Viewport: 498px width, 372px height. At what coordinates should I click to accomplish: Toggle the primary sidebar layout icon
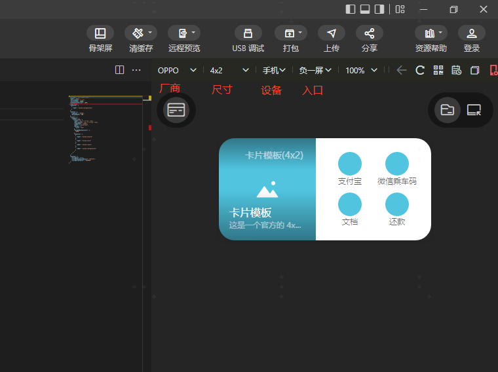click(351, 9)
